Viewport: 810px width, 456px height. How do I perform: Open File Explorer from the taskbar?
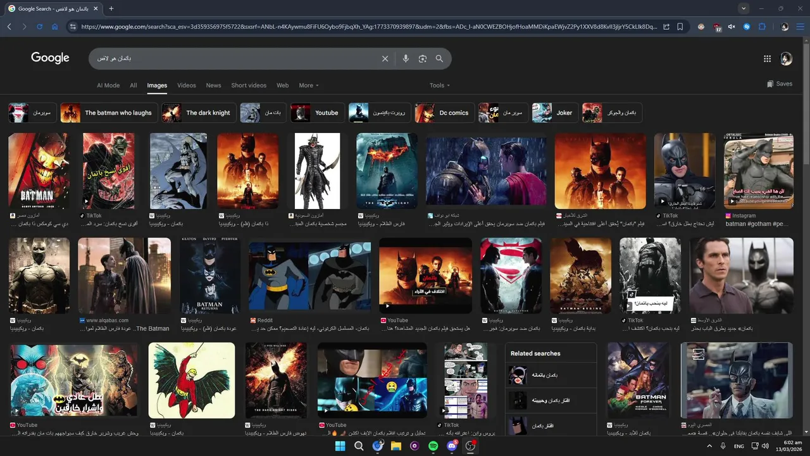396,446
